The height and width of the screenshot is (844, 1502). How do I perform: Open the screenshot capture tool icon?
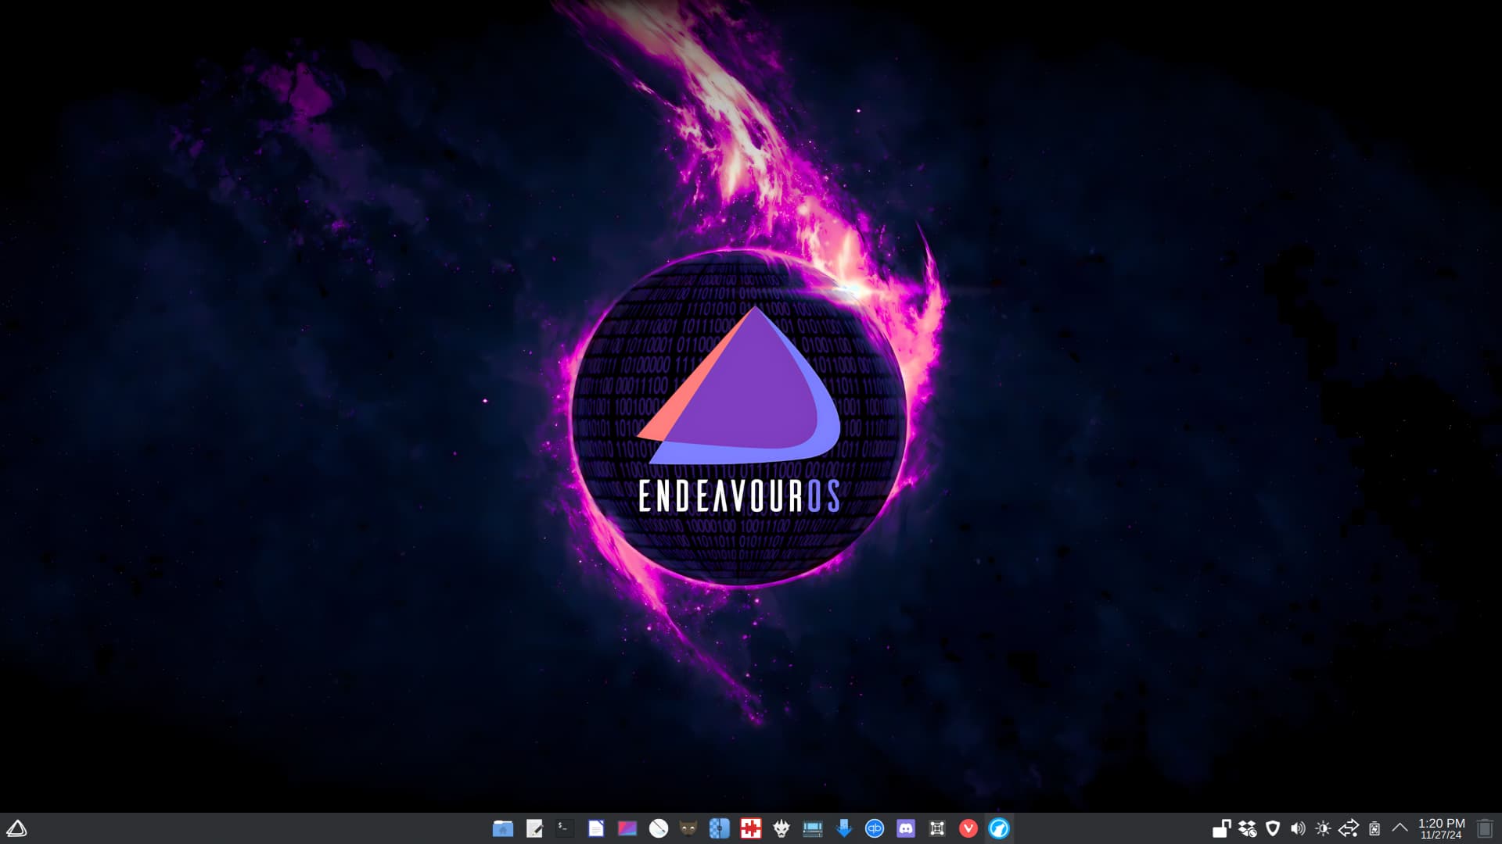pos(937,828)
